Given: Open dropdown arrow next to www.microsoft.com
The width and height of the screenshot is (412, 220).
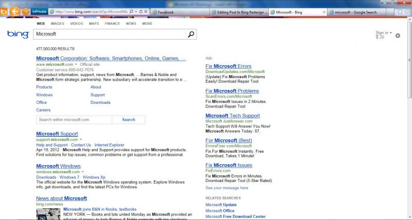Looking at the screenshot, I should 76,64.
